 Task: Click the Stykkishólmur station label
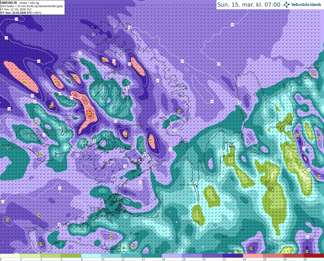click(x=97, y=208)
